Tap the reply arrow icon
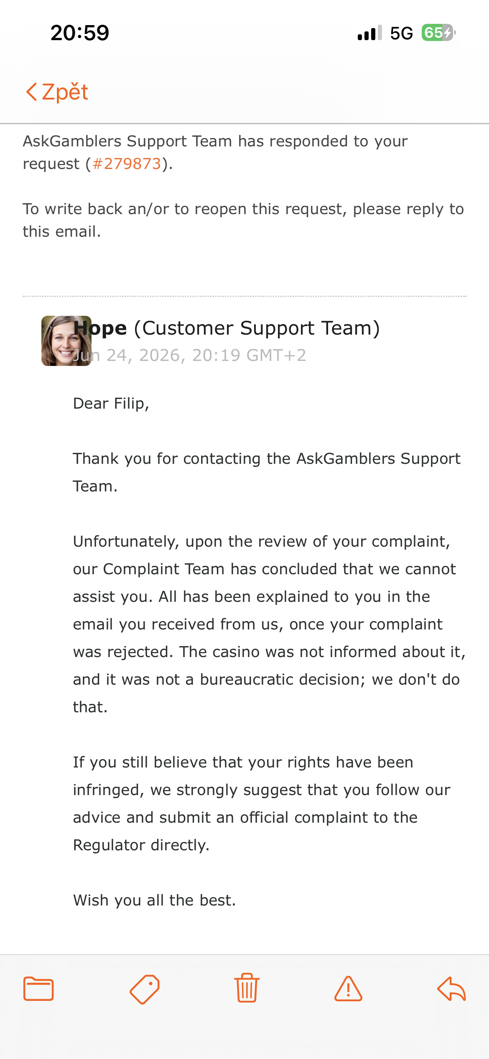Image resolution: width=489 pixels, height=1059 pixels. (451, 989)
